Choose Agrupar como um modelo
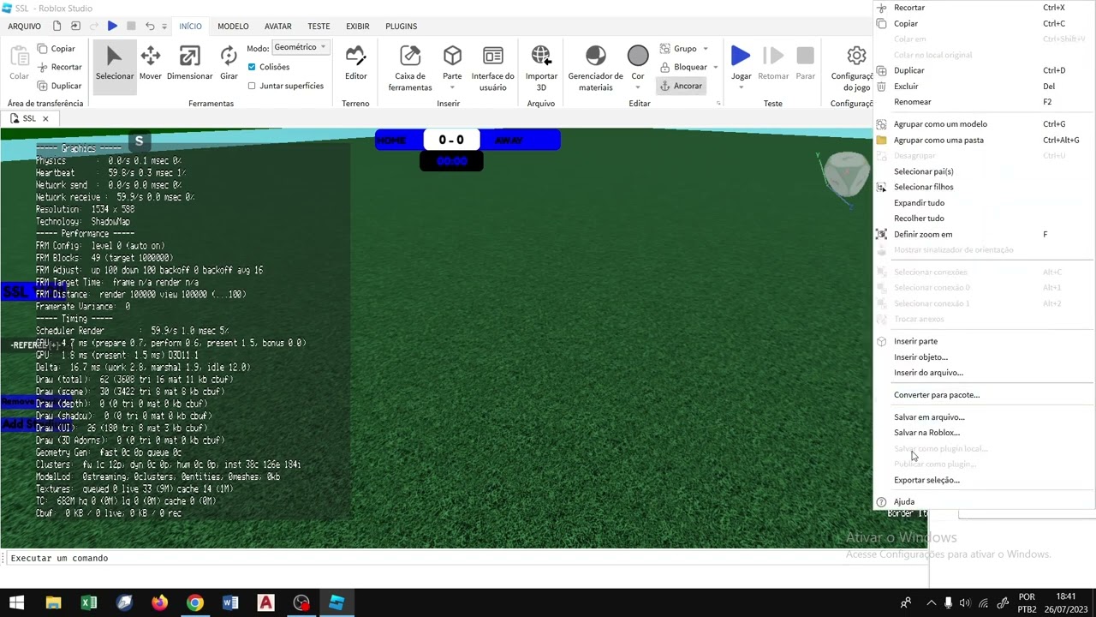 (x=985, y=124)
